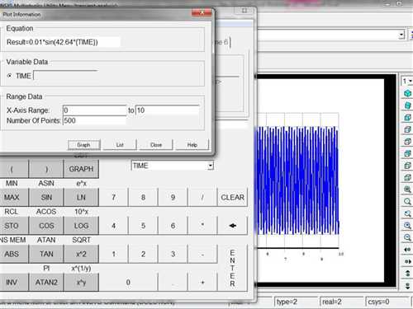
Task: Click 'real=2' in the status bar
Action: pos(332,302)
